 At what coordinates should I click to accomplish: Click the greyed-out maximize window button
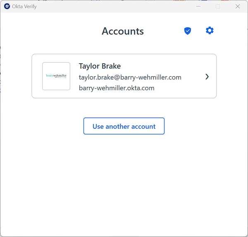click(218, 6)
